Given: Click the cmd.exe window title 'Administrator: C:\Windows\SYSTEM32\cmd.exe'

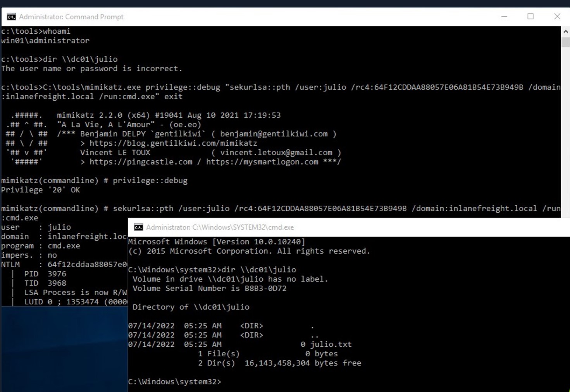Looking at the screenshot, I should [220, 227].
